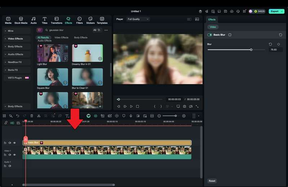
Task: Open the Stickers panel
Action: 90,20
